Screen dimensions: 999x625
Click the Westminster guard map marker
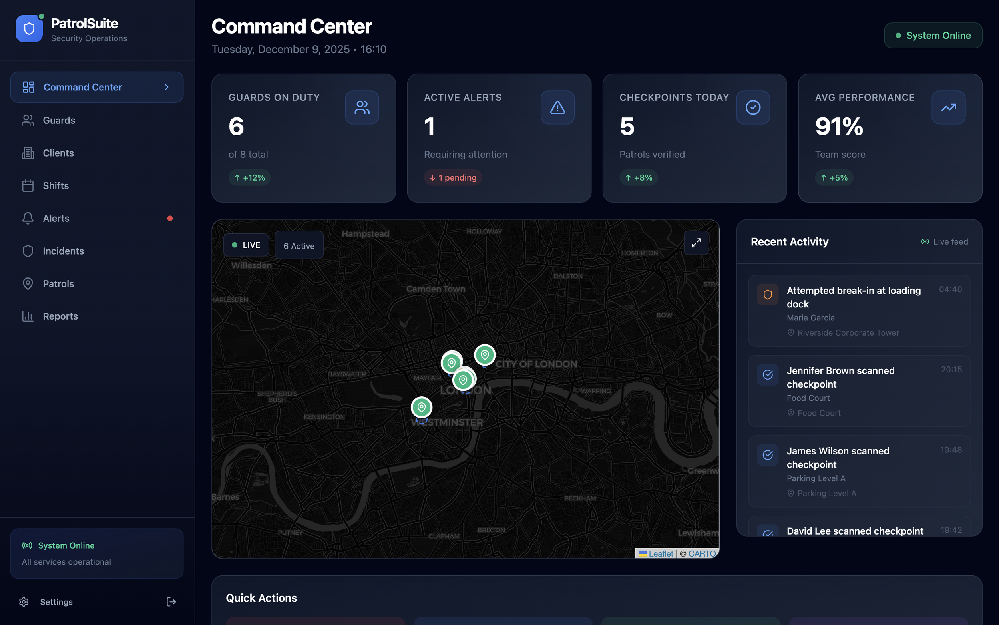[421, 408]
